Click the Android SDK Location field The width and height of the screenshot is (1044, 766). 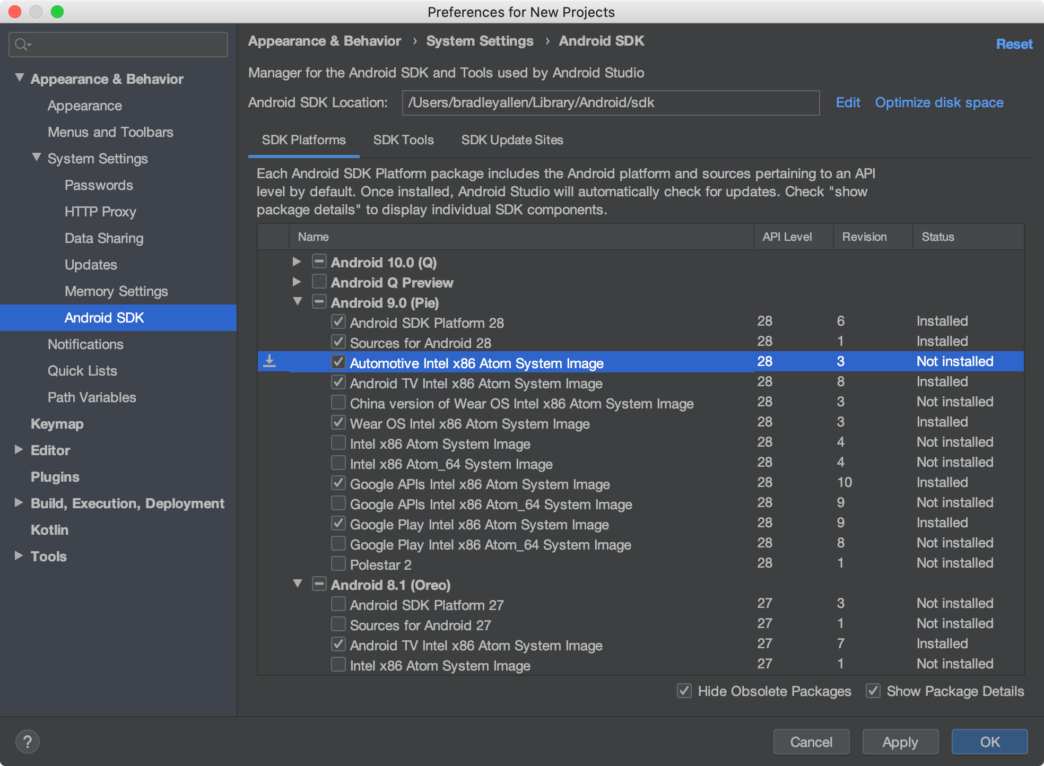[x=610, y=102]
